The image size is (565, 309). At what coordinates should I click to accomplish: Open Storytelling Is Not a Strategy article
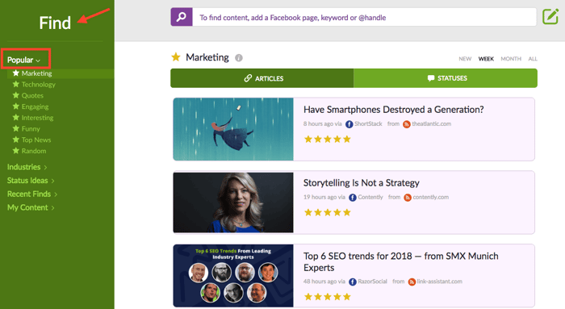[x=361, y=183]
